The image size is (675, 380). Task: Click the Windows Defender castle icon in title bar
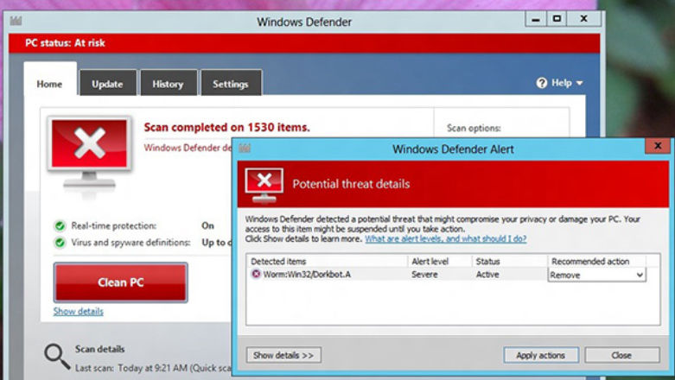coord(16,21)
